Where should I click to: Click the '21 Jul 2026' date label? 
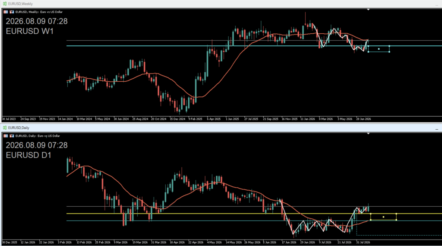[x=344, y=243]
